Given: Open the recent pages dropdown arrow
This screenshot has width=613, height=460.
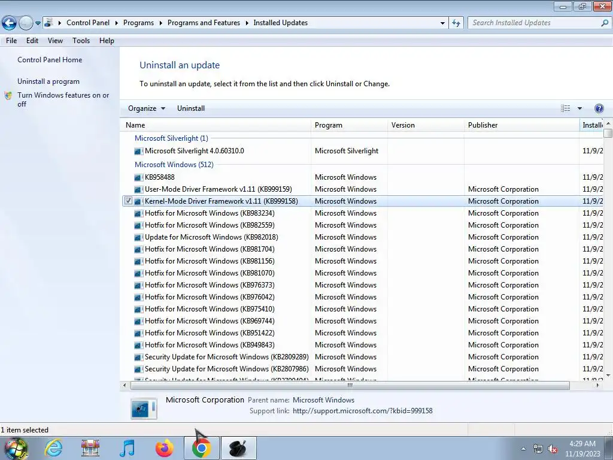Looking at the screenshot, I should pos(38,23).
